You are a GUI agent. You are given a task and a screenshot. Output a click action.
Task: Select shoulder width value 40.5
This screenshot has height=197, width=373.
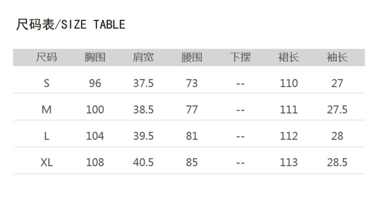143,162
